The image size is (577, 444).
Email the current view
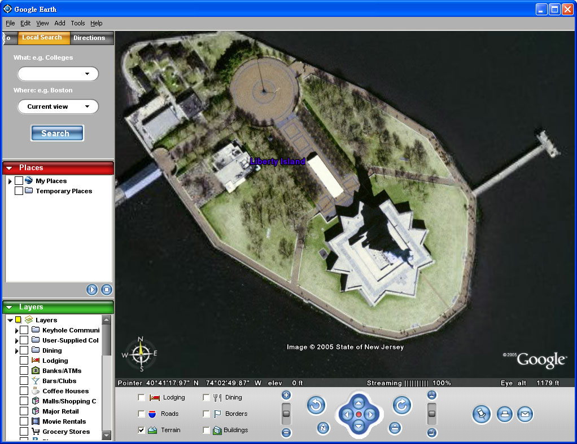point(525,414)
